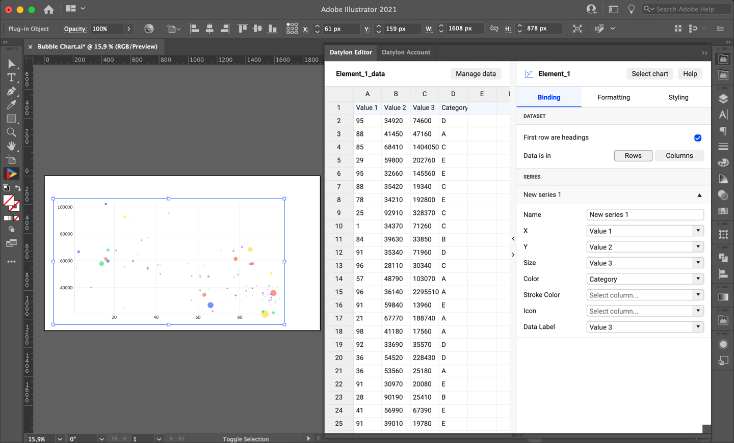
Task: Open the Layers panel on the right sidebar
Action: tap(723, 99)
